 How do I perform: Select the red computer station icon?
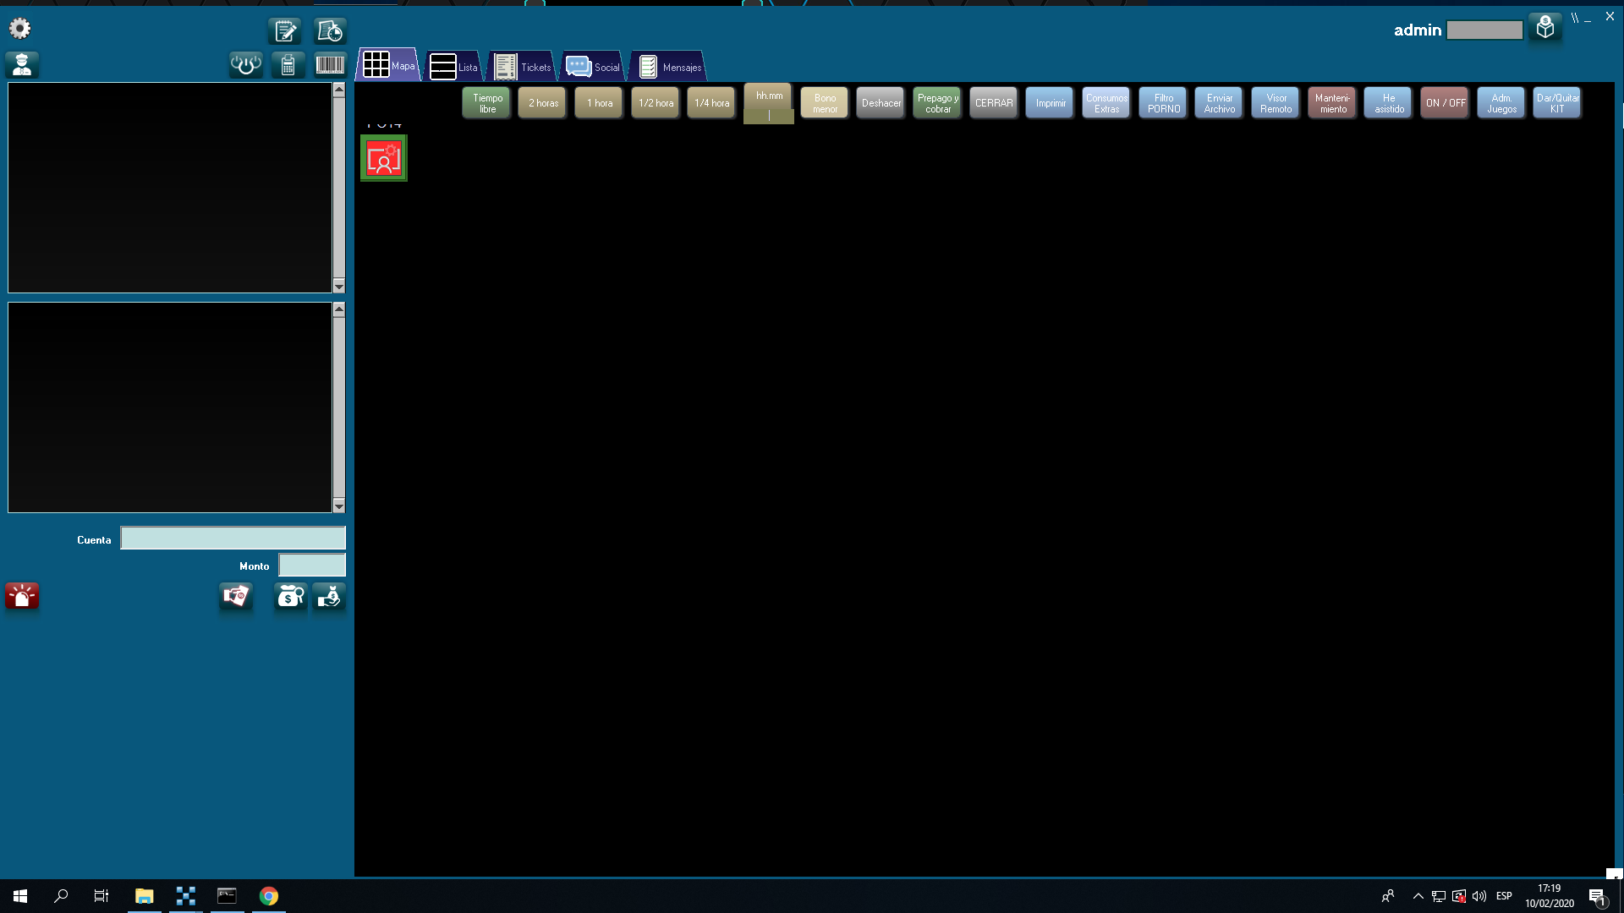point(384,158)
